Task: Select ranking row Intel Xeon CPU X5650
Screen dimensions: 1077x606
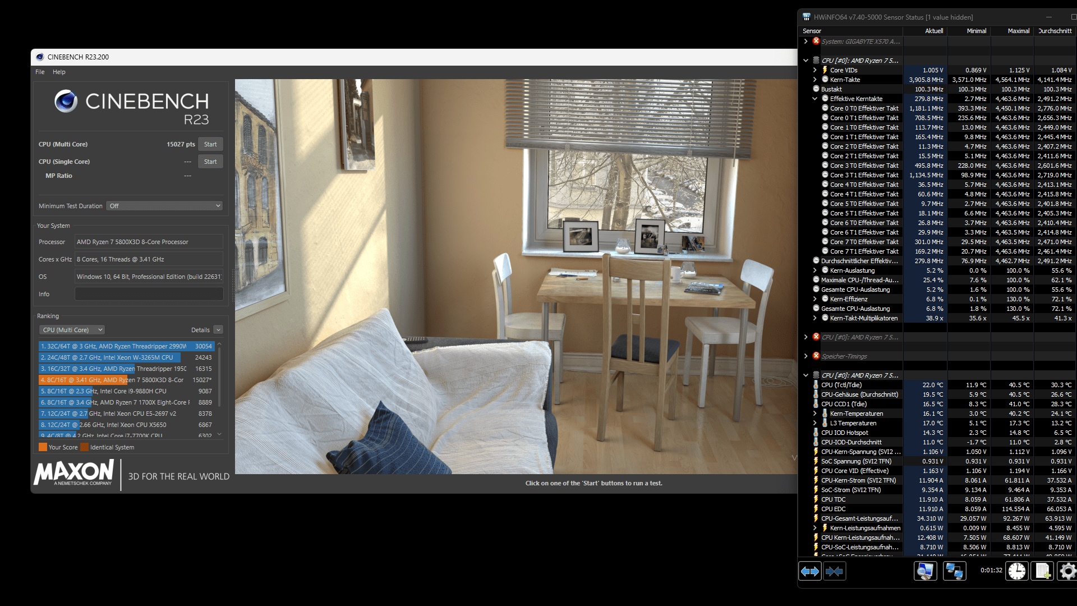Action: (x=127, y=425)
